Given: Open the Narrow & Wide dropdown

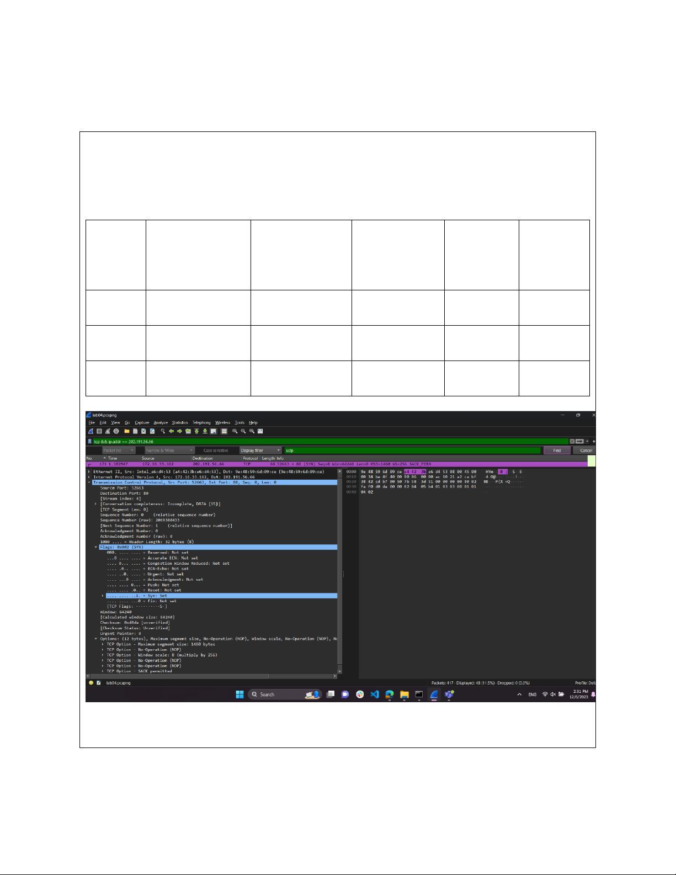Looking at the screenshot, I should 169,450.
